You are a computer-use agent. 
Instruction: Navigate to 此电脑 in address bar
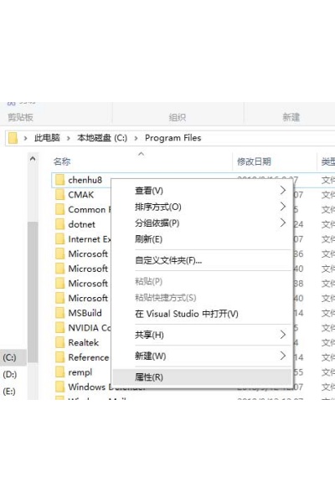click(47, 138)
